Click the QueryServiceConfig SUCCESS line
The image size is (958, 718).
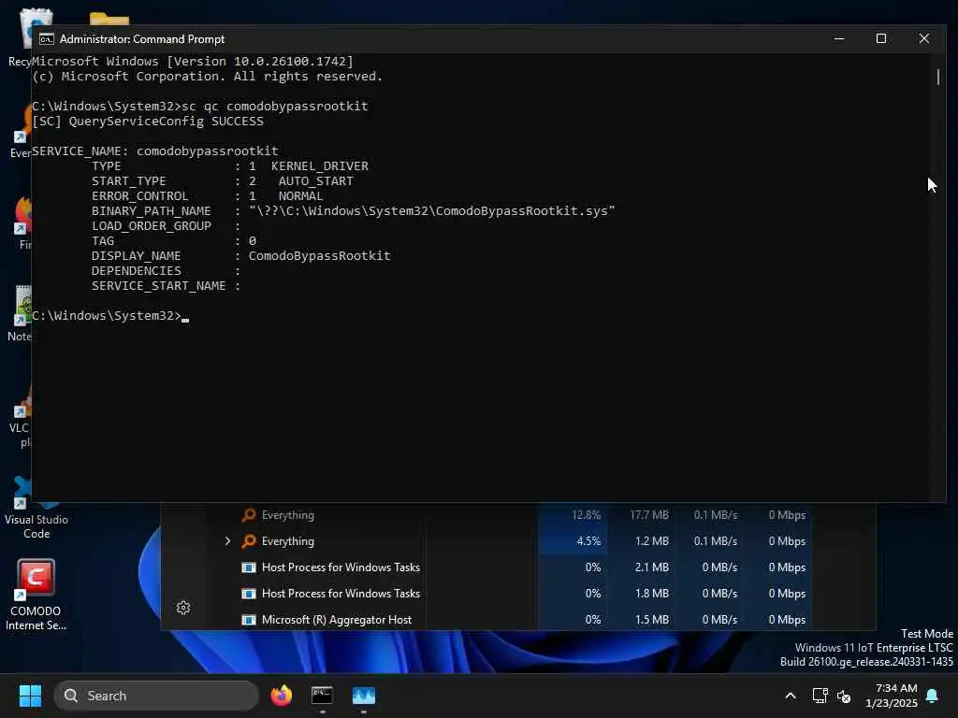(x=147, y=121)
